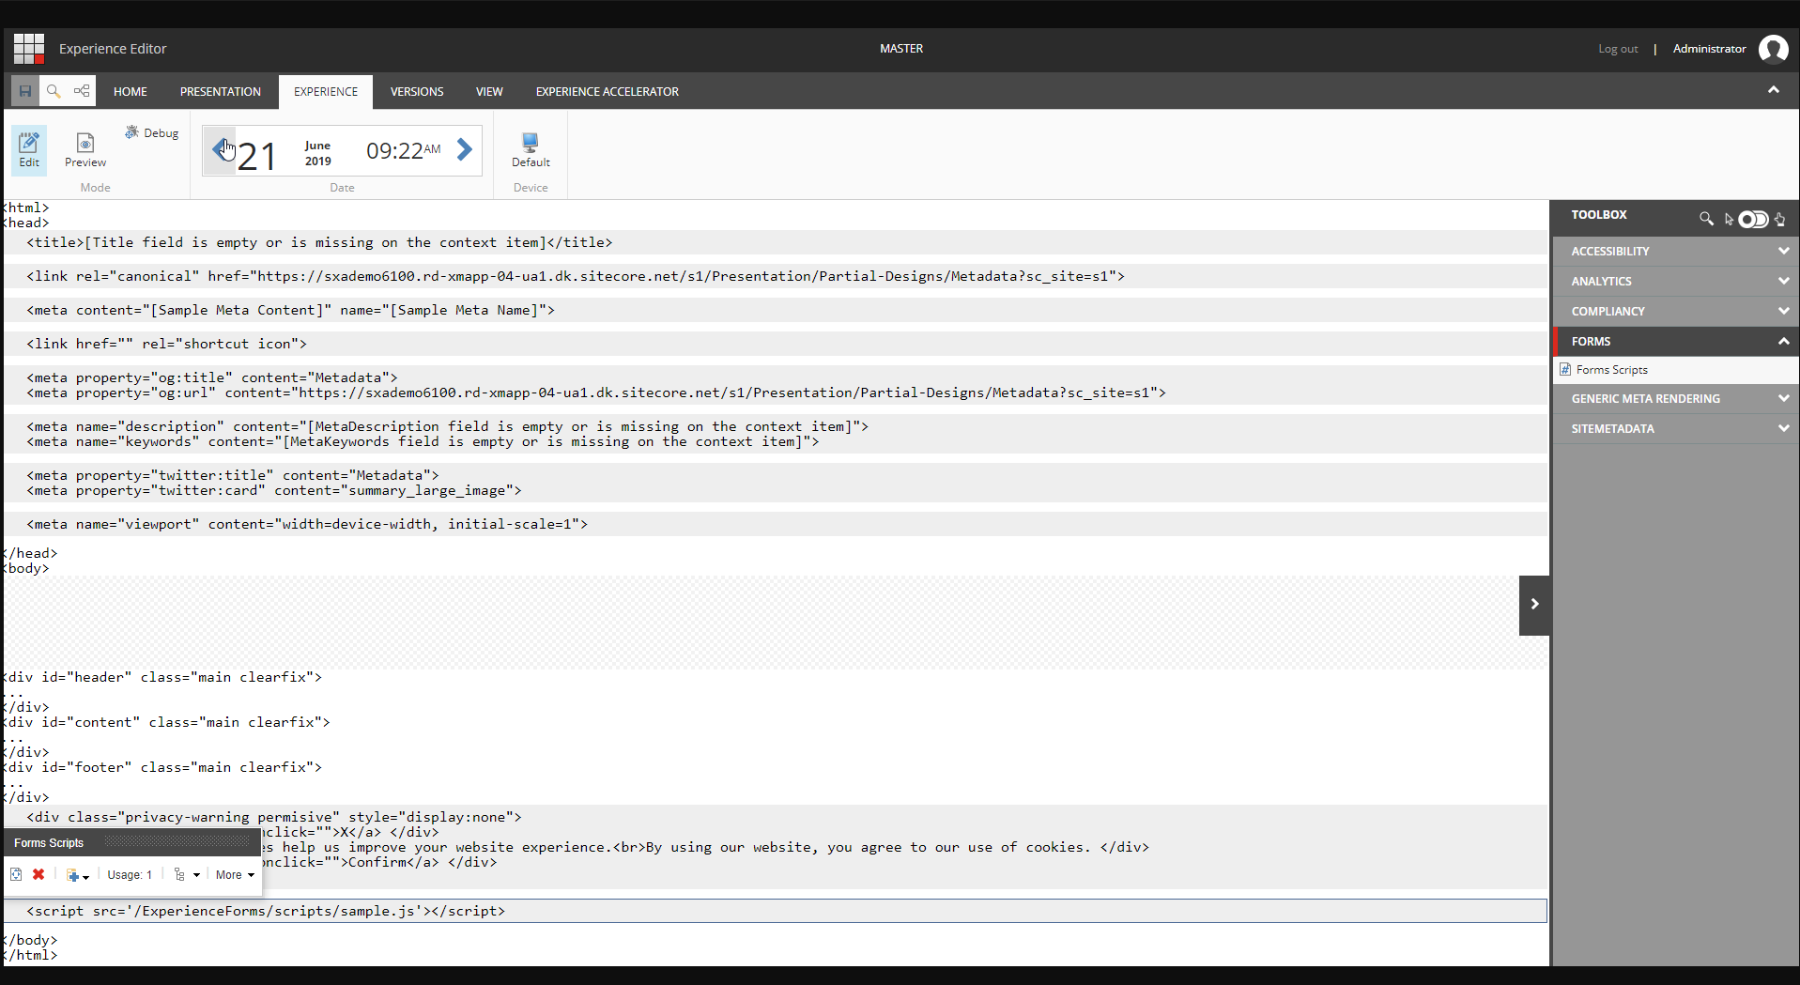
Task: Click the Forms Scripts rendering icon in Toolbox
Action: point(1565,370)
